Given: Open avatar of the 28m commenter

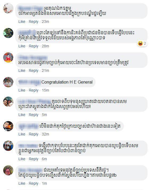Looking at the screenshot, I should coord(8,33).
